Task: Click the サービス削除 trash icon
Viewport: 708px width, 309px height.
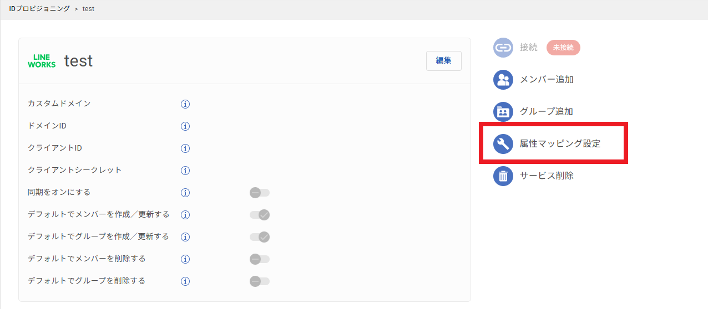Action: (x=503, y=176)
